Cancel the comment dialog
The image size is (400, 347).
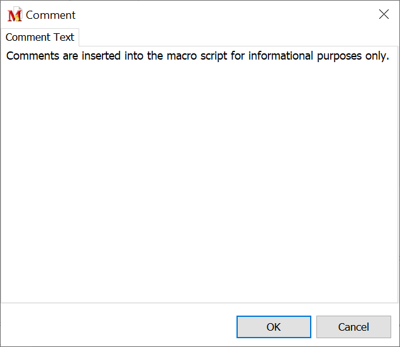pyautogui.click(x=353, y=327)
